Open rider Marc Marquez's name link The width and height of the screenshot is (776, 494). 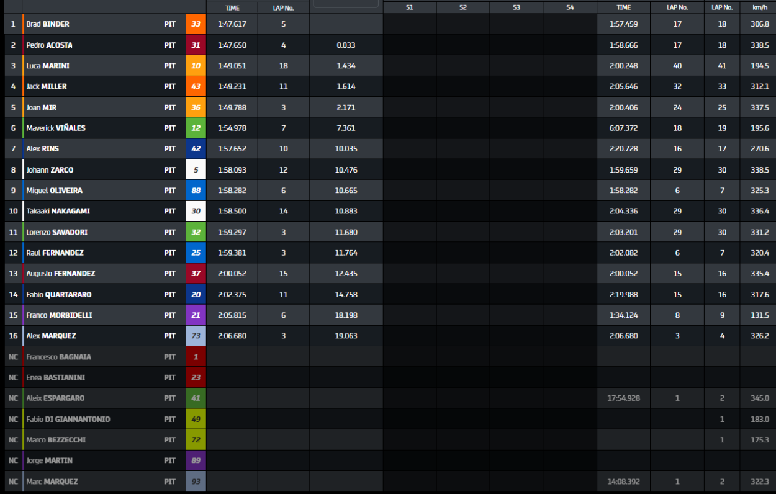coord(52,482)
